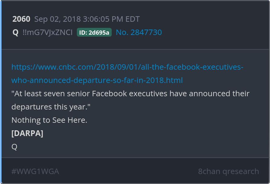Viewport: 270px width, 184px height.
Task: Select the bold [DARPA] text
Action: click(27, 133)
